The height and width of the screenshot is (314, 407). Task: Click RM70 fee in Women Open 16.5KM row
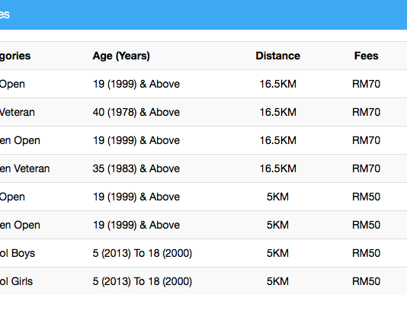click(x=367, y=140)
